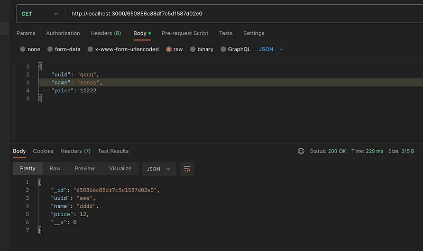The width and height of the screenshot is (423, 251).
Task: Collapse the response JSON at line 1 brace
Action: 40,182
